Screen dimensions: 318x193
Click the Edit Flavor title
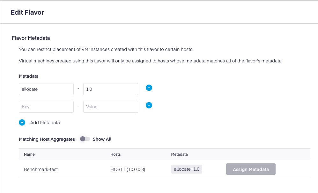pyautogui.click(x=27, y=12)
